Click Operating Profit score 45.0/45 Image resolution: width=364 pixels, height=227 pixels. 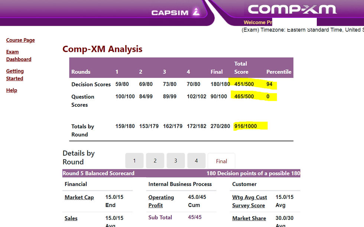tap(197, 197)
